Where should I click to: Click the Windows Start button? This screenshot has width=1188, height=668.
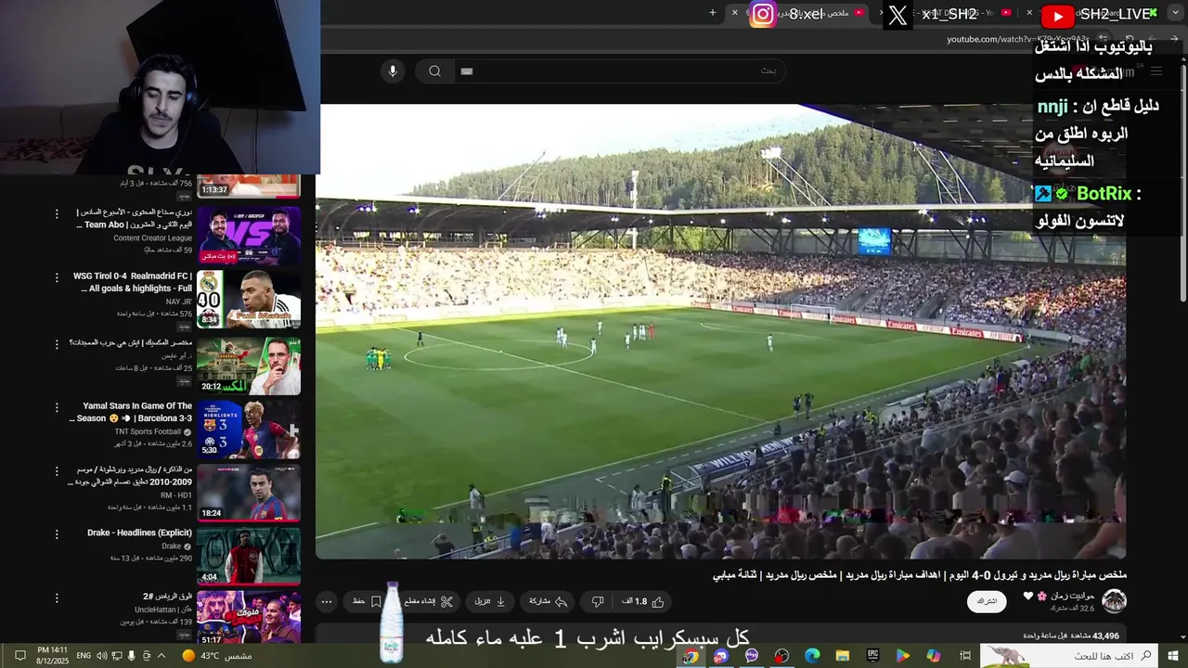click(1172, 656)
